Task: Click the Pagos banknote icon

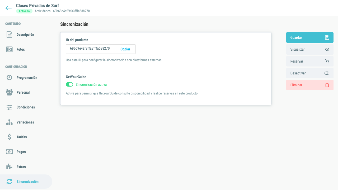Action: click(9, 152)
